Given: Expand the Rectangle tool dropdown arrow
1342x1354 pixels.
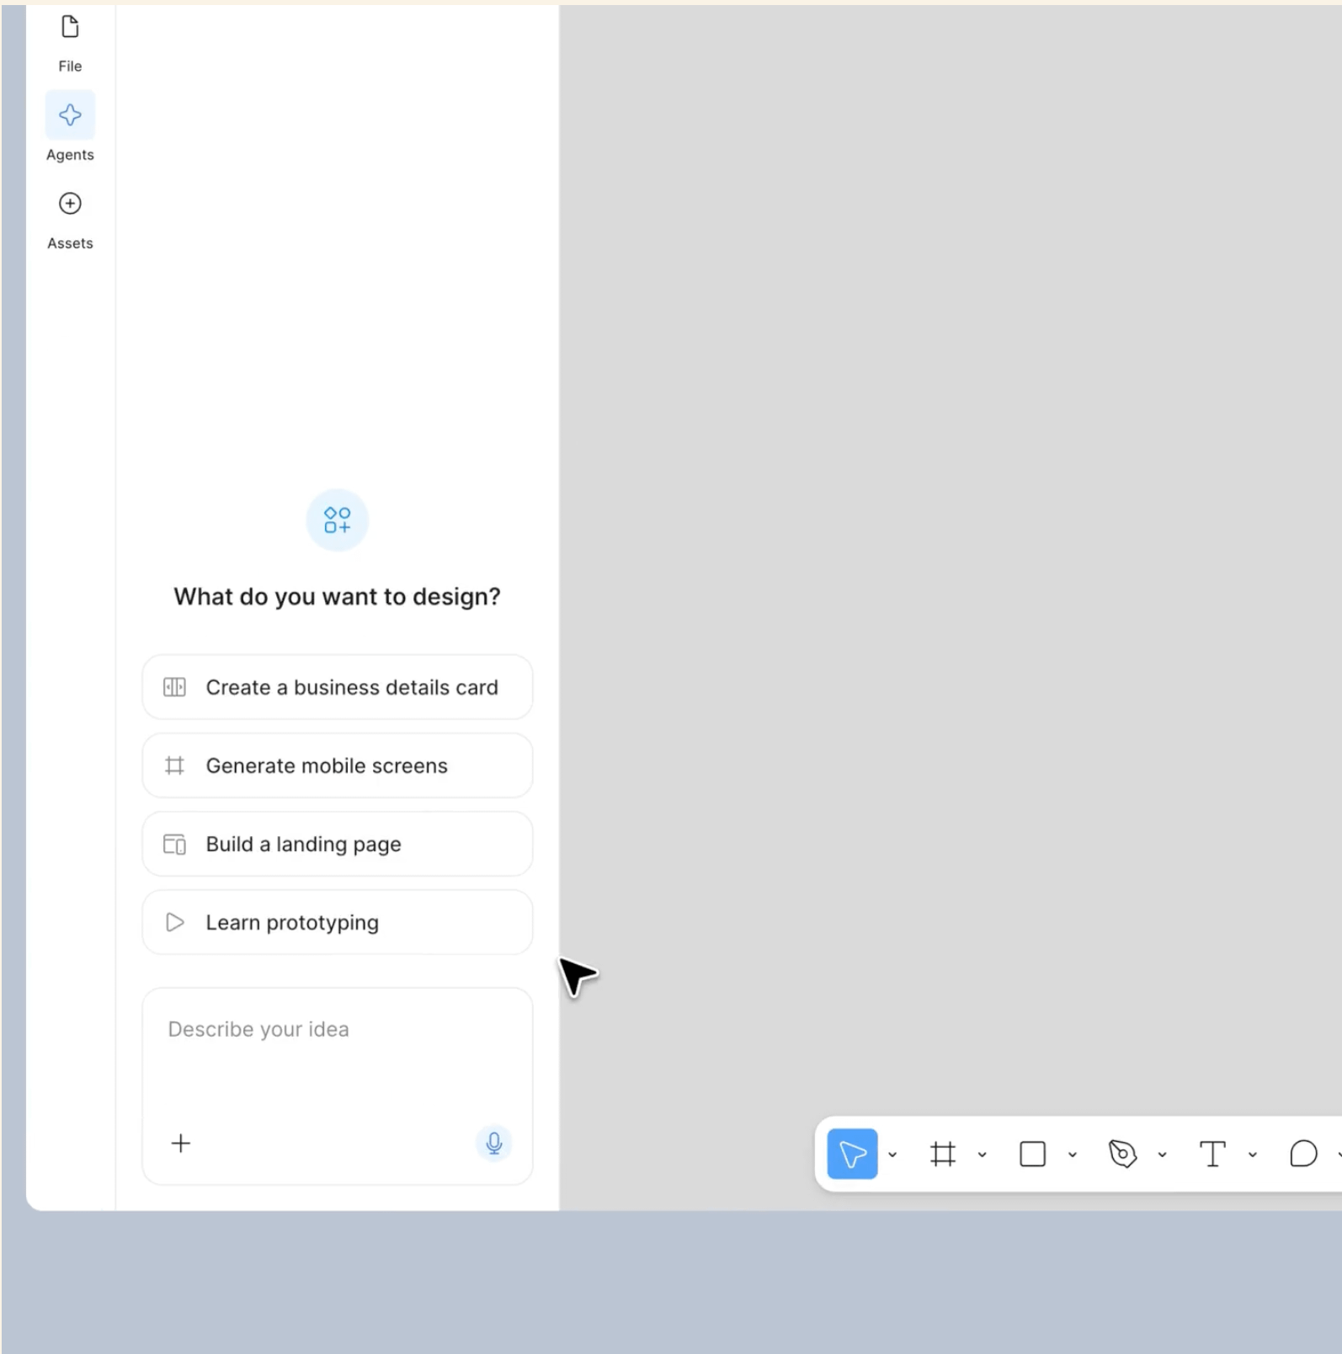Looking at the screenshot, I should (x=1072, y=1154).
